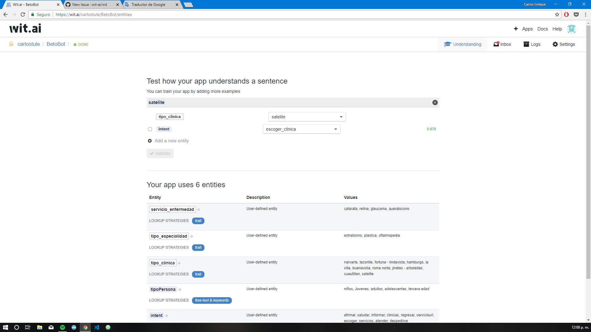The width and height of the screenshot is (591, 332).
Task: Click the Validate button
Action: click(160, 153)
